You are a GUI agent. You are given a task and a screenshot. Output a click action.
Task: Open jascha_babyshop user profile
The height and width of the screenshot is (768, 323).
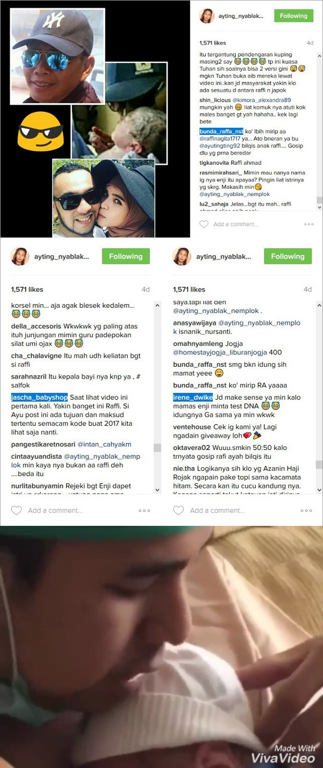39,397
